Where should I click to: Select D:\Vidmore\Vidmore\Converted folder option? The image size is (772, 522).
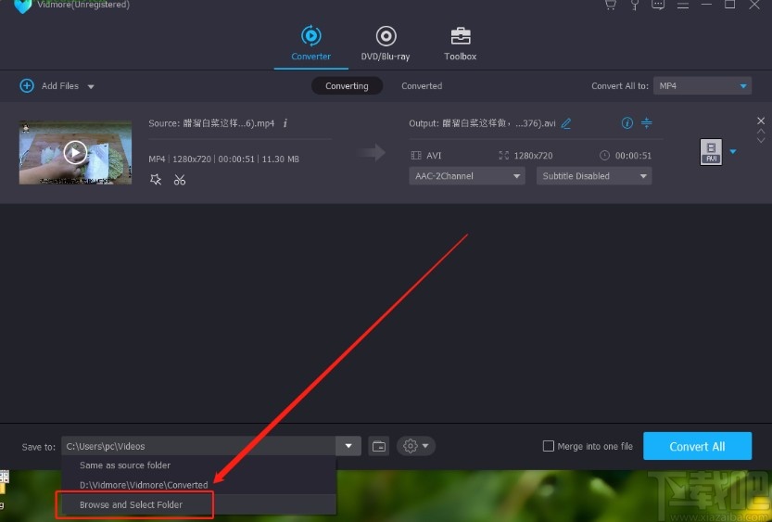199,485
